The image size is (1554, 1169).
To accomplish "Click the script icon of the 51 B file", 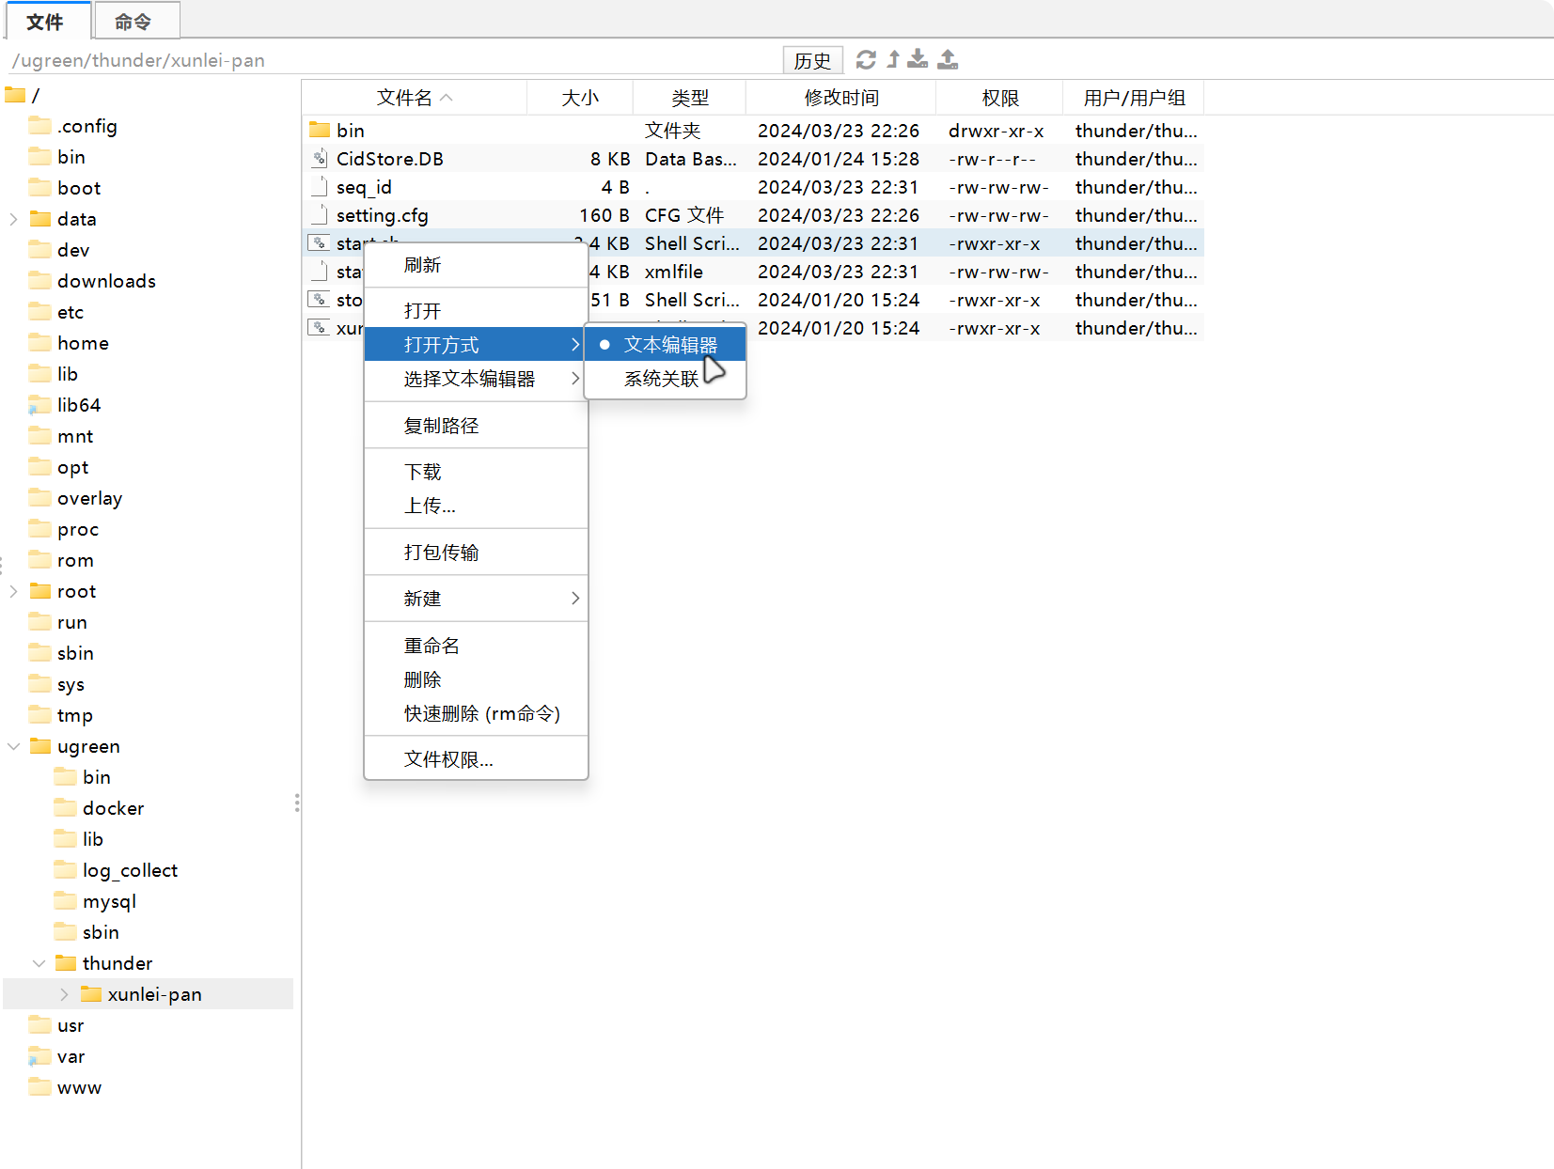I will [x=320, y=299].
